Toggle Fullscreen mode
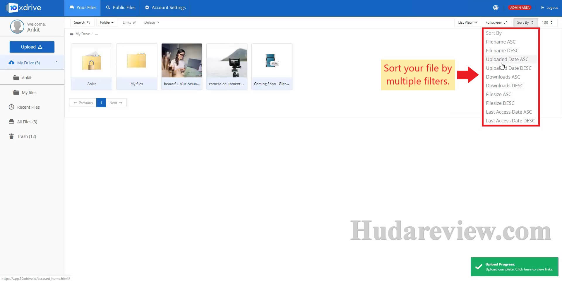 click(x=496, y=22)
